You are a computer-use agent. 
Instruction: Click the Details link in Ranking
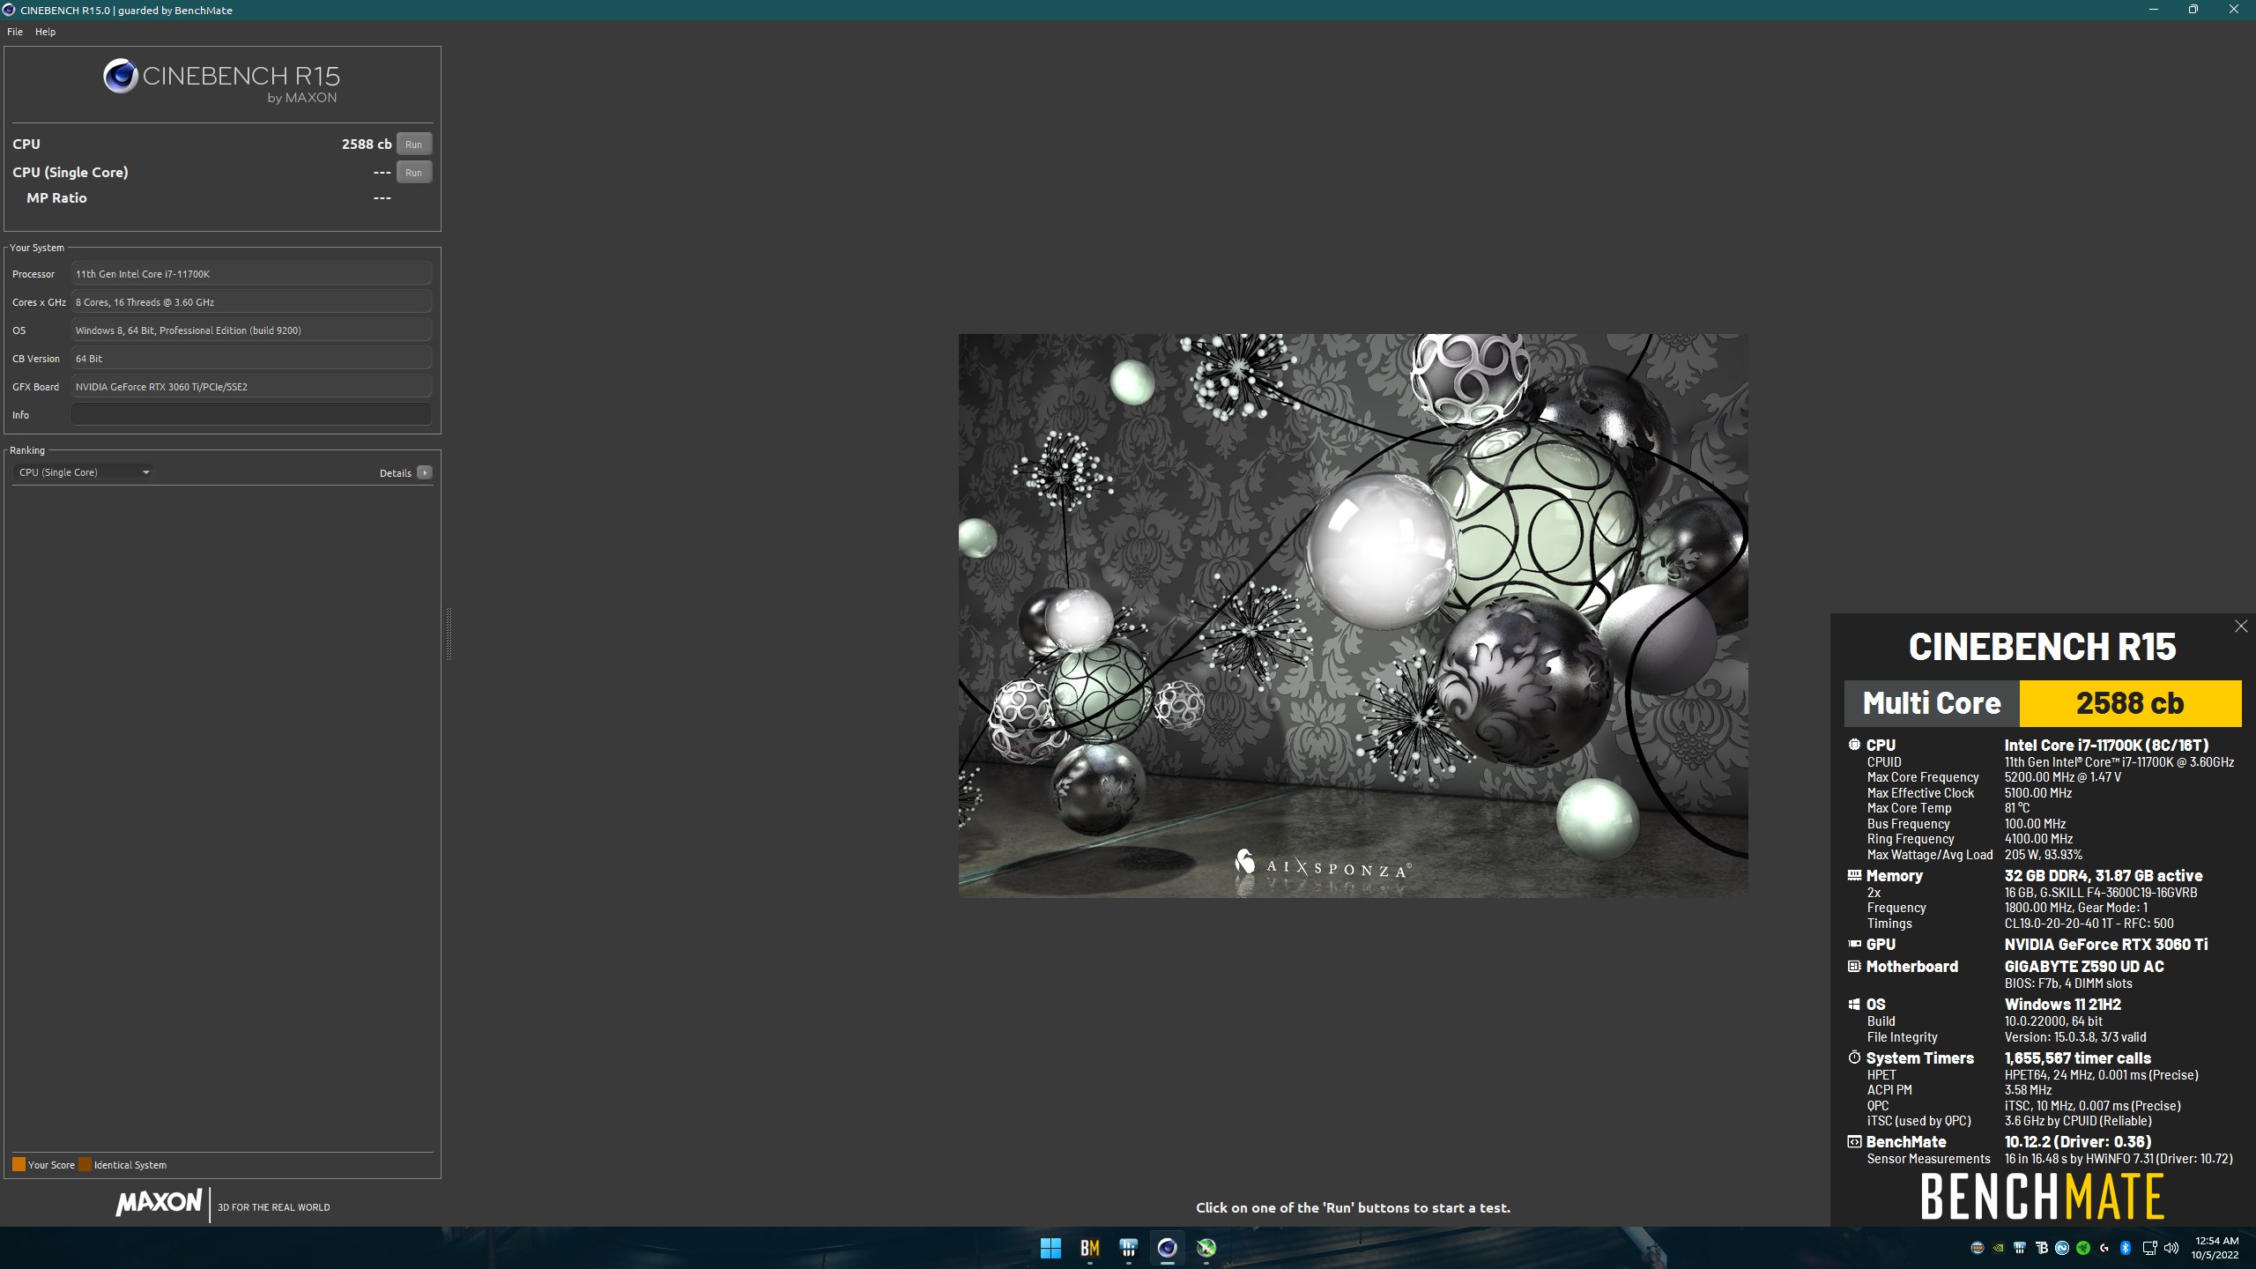(396, 473)
